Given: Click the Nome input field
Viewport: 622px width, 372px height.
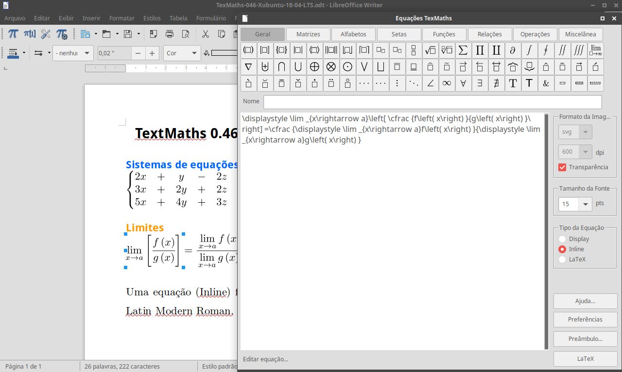Looking at the screenshot, I should click(432, 102).
